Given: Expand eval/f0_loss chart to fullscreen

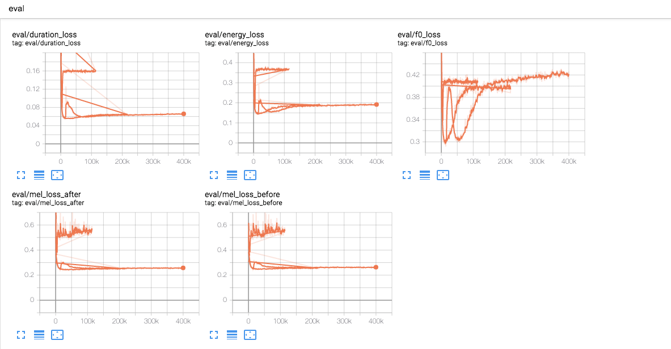Looking at the screenshot, I should pyautogui.click(x=407, y=175).
